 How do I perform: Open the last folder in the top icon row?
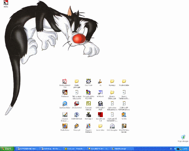(x=124, y=81)
